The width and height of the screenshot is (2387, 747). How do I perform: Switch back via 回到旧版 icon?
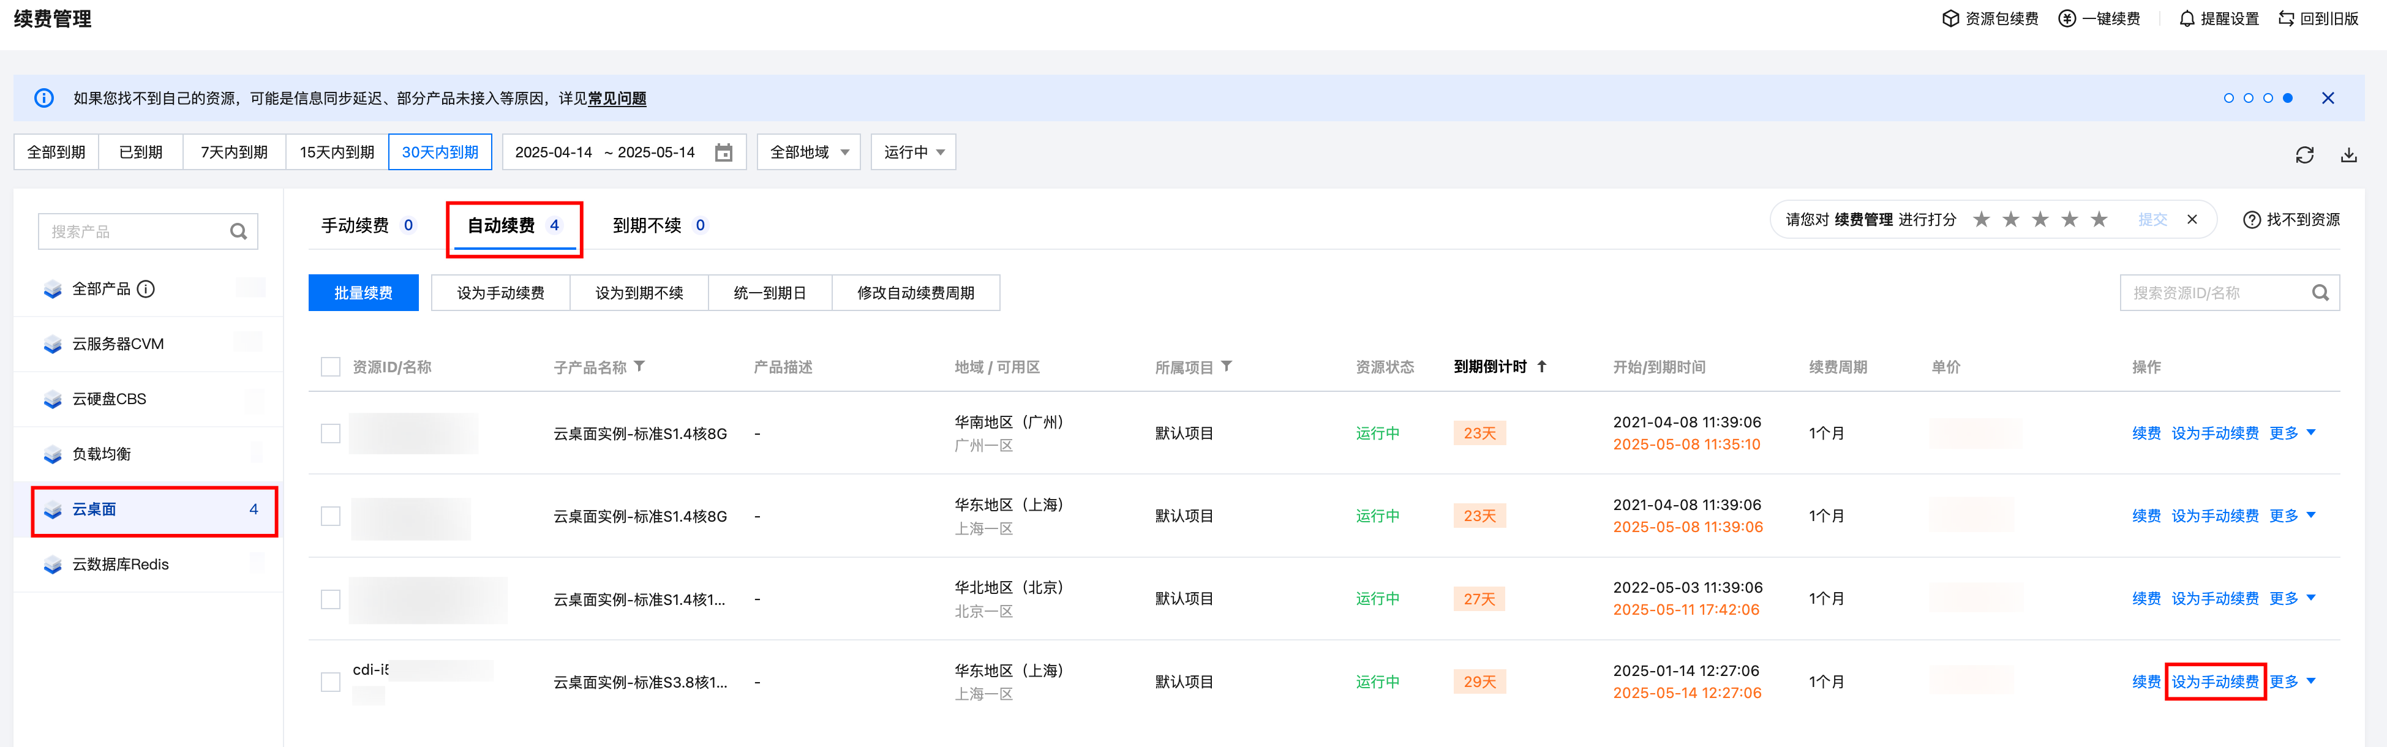point(2287,18)
